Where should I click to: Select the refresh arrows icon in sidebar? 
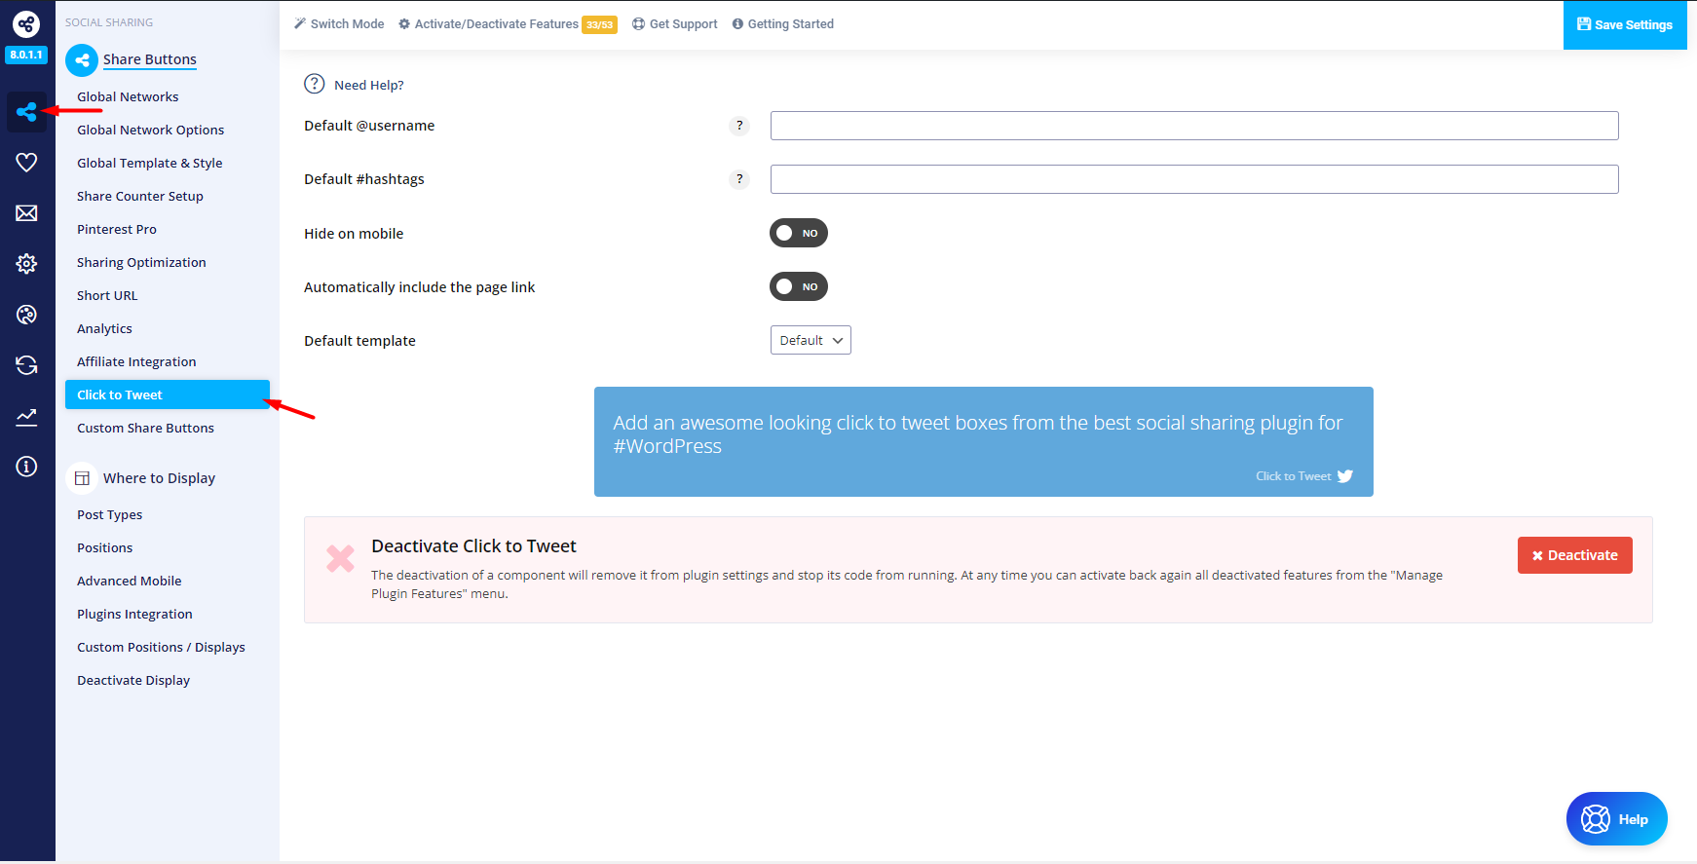pos(26,365)
